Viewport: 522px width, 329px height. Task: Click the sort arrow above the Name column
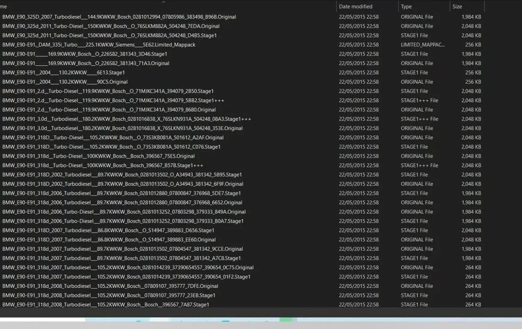[x=163, y=2]
